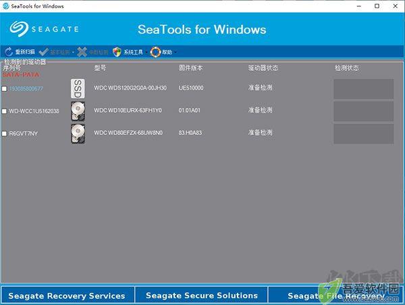Image resolution: width=405 pixels, height=305 pixels.
Task: Click serial number R6GVT7NY
Action: 24,134
